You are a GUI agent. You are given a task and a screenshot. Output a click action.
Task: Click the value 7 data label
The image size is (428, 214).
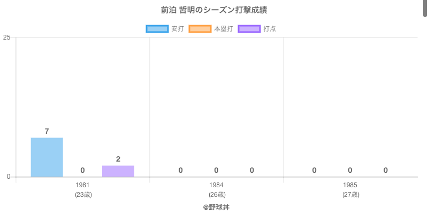tap(47, 131)
